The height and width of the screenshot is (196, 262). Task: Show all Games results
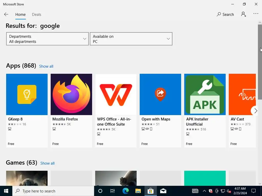point(47,163)
